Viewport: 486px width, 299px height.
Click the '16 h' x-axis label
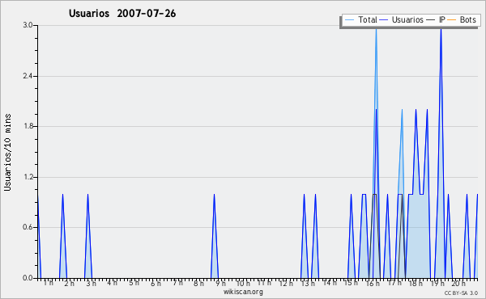373,284
